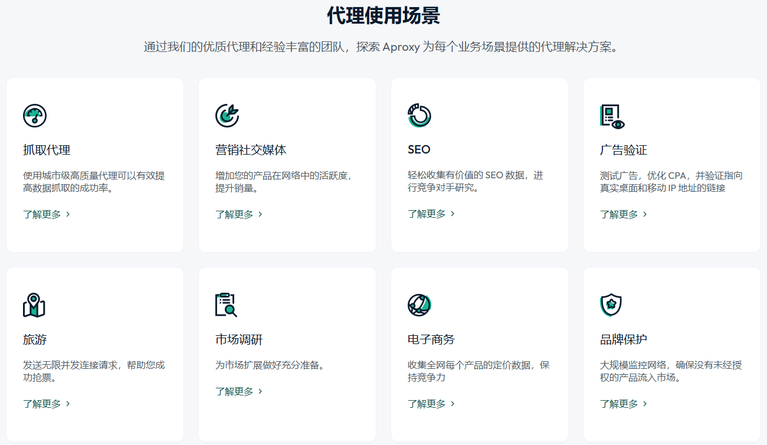Open 了解更多 link under 营销社交媒体

pyautogui.click(x=239, y=214)
